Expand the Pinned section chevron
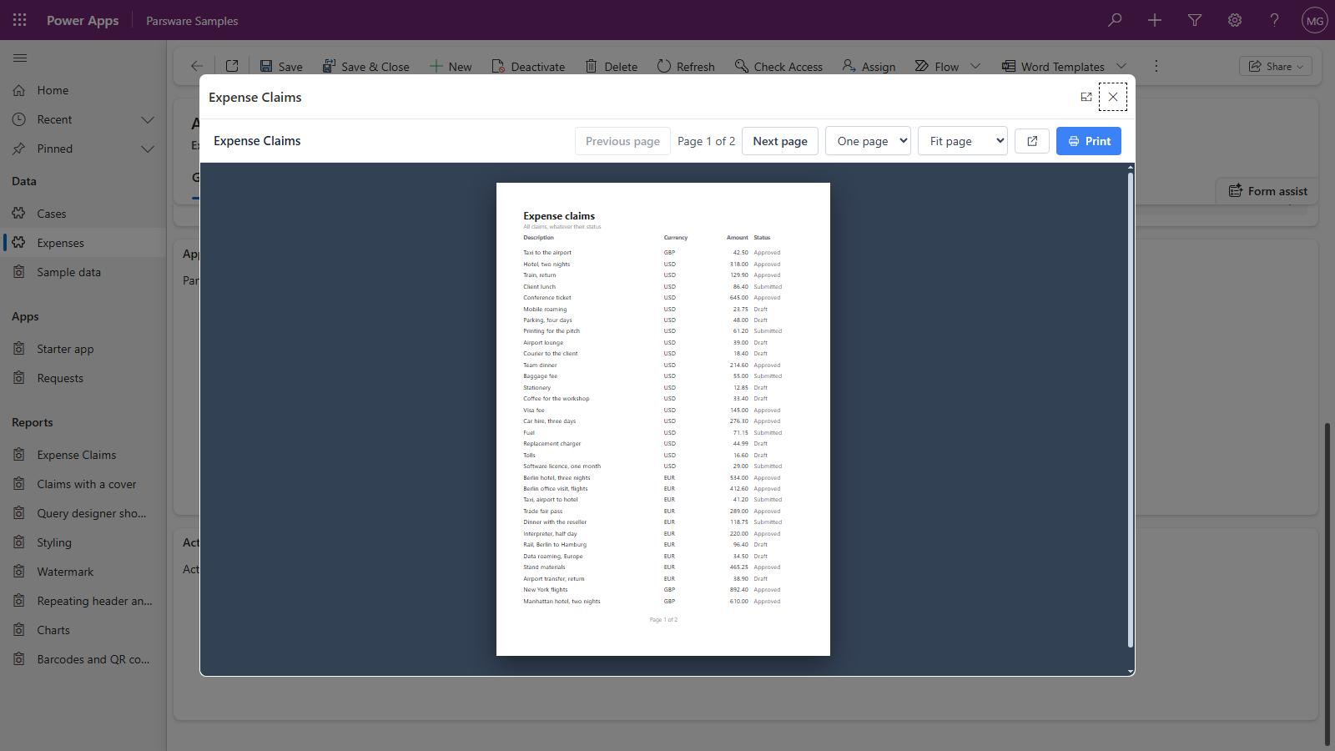 click(x=148, y=149)
